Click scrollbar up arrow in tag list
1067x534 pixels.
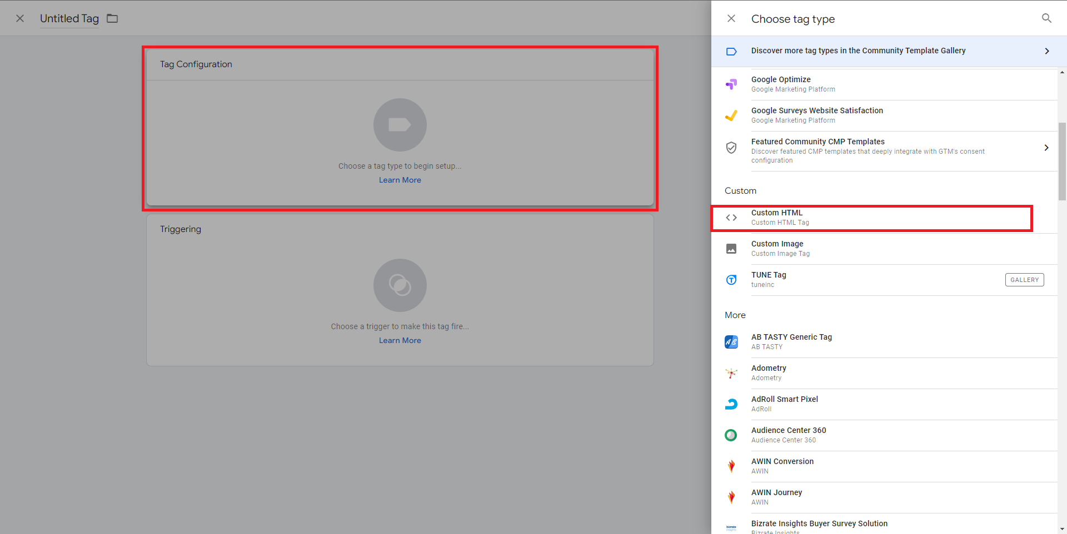(x=1062, y=72)
